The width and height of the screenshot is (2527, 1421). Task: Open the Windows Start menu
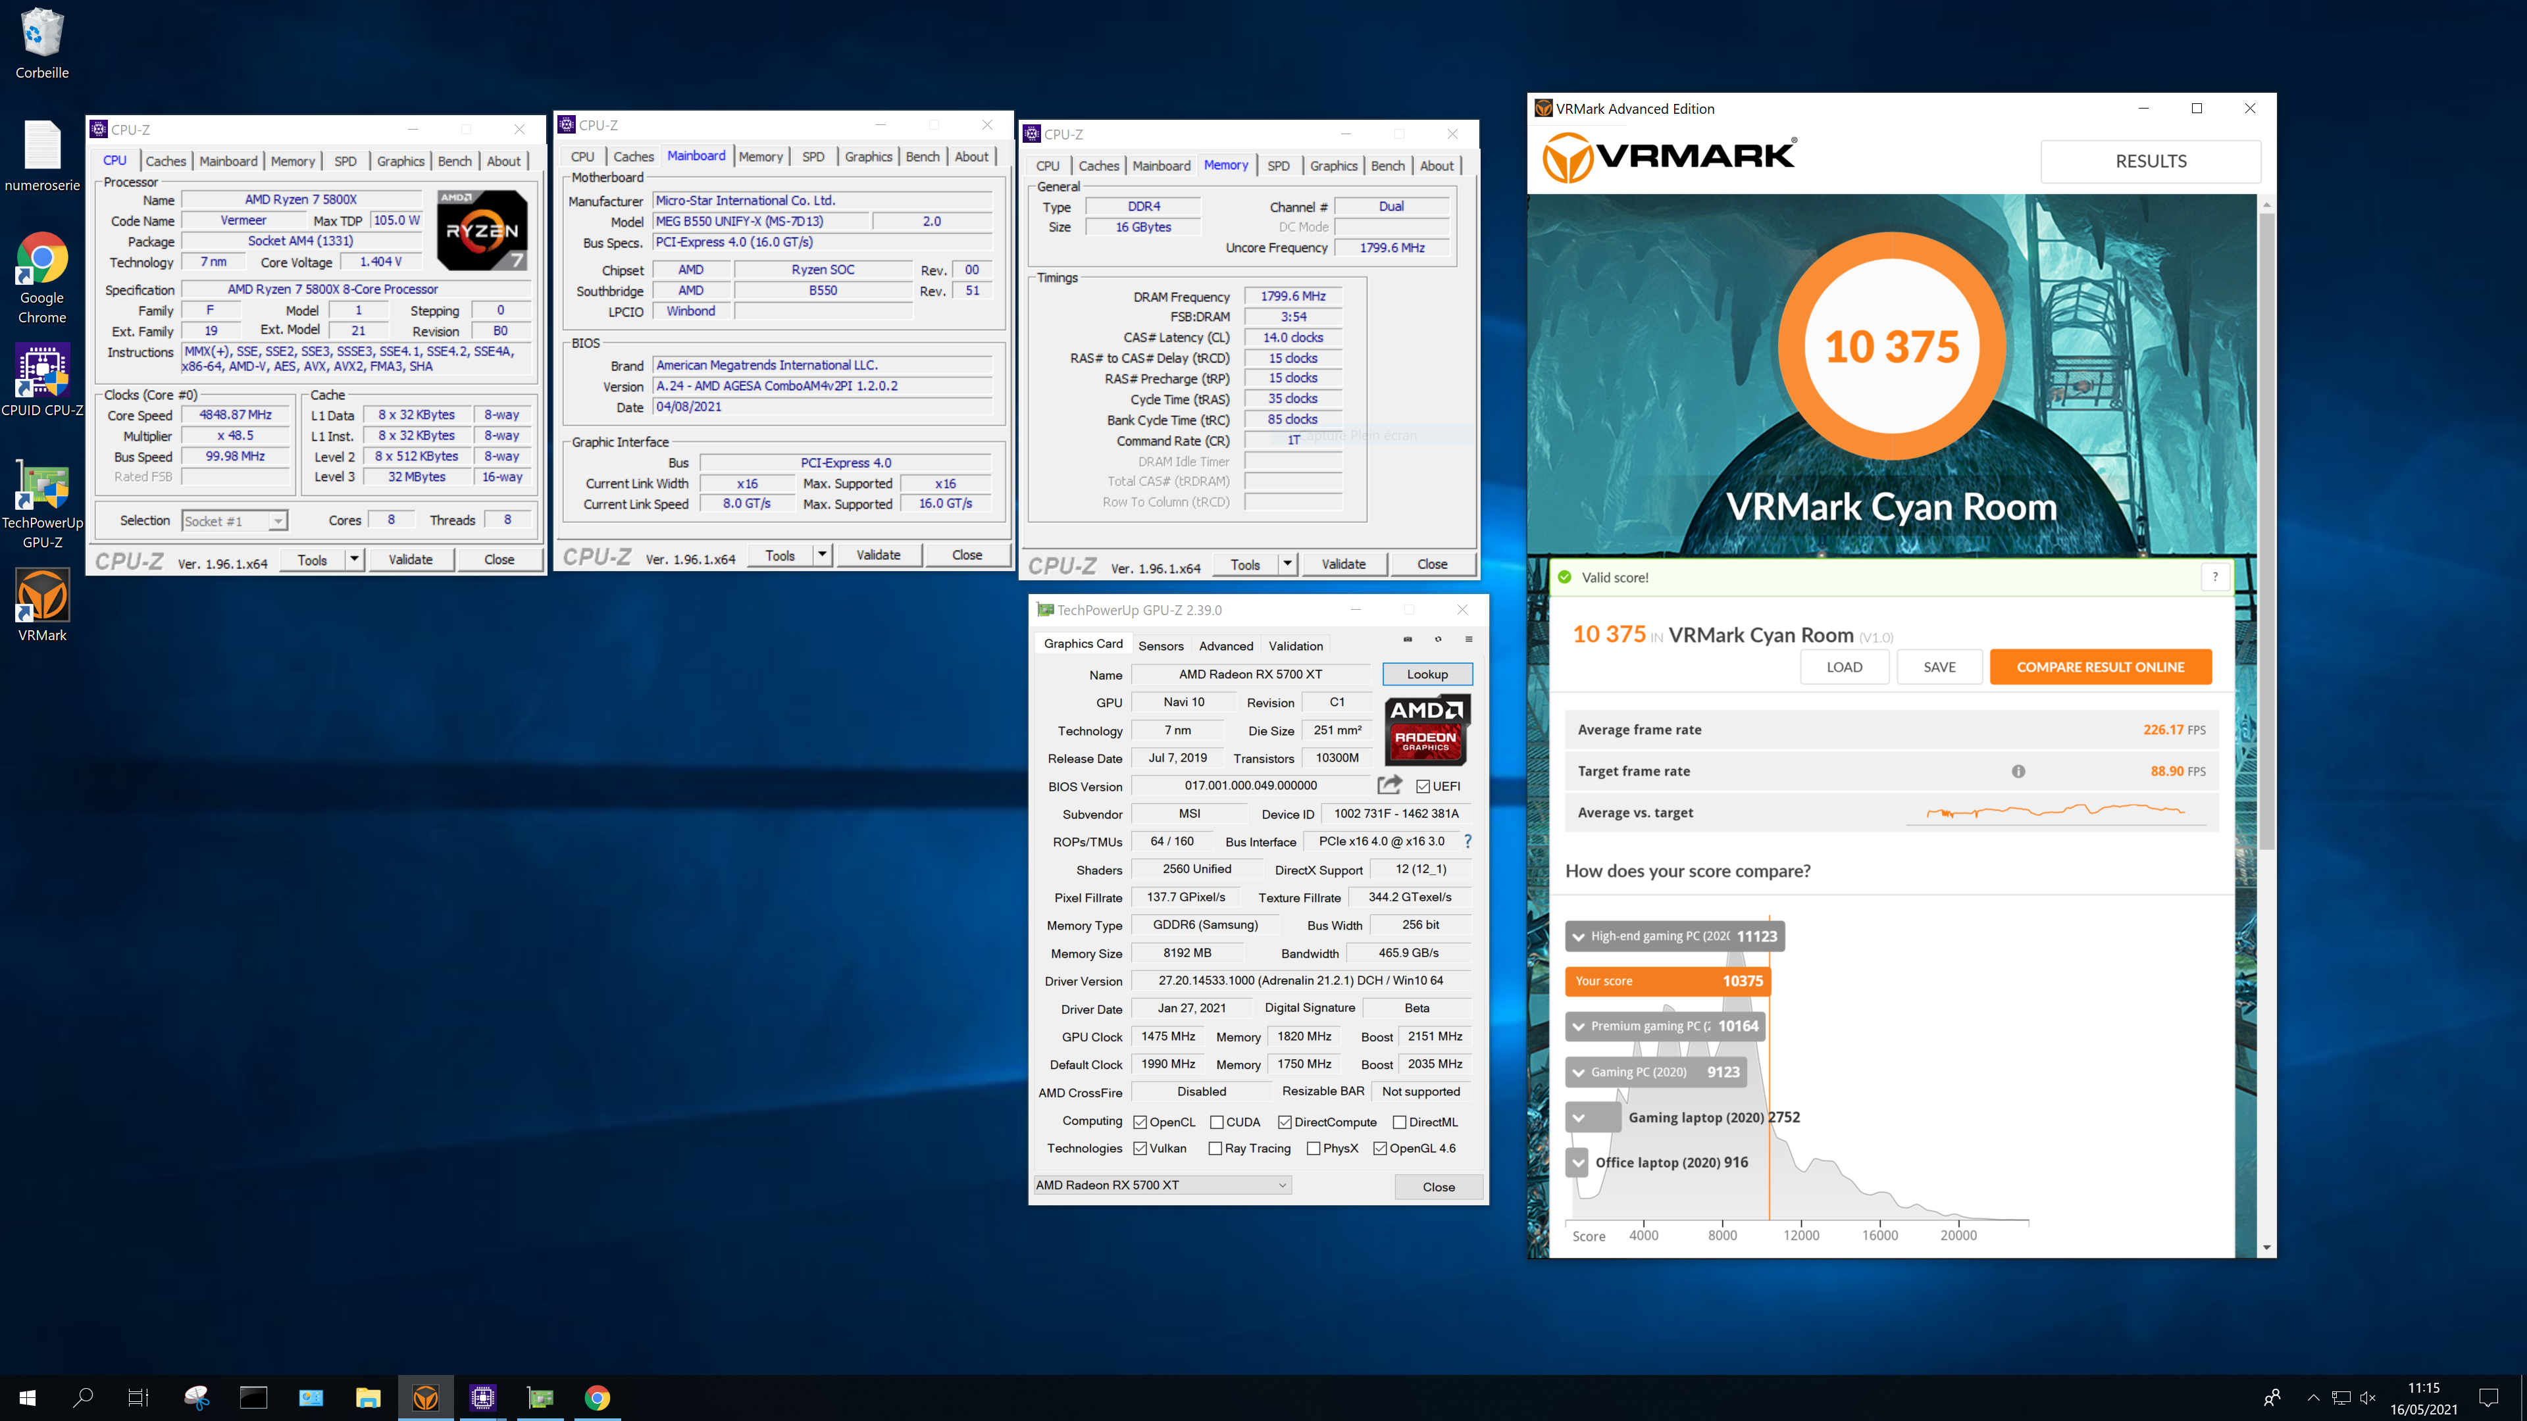(x=28, y=1397)
